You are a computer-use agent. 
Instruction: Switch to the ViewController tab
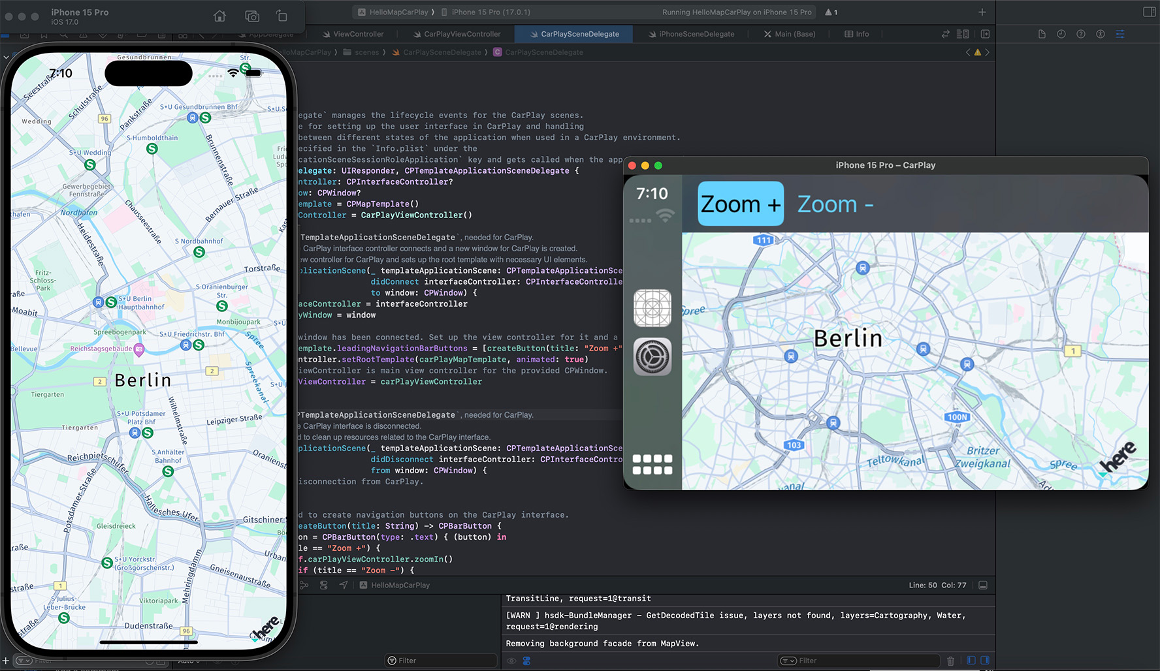(x=353, y=34)
